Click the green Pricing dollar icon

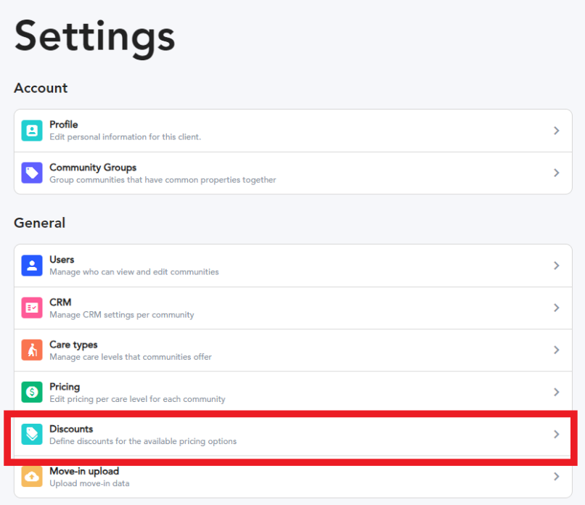click(32, 392)
